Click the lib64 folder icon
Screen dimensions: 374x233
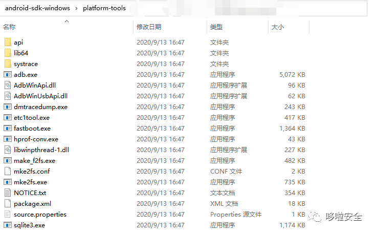(8, 53)
